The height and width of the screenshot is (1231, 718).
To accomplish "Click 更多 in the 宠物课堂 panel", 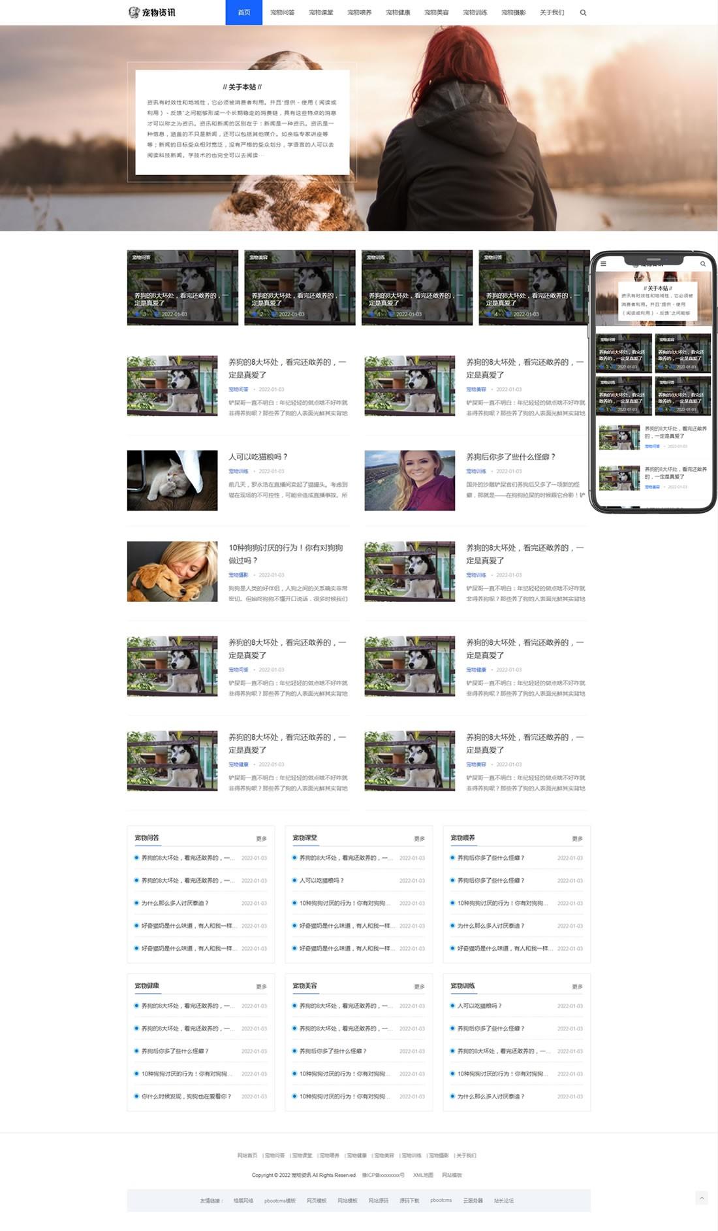I will pos(419,838).
